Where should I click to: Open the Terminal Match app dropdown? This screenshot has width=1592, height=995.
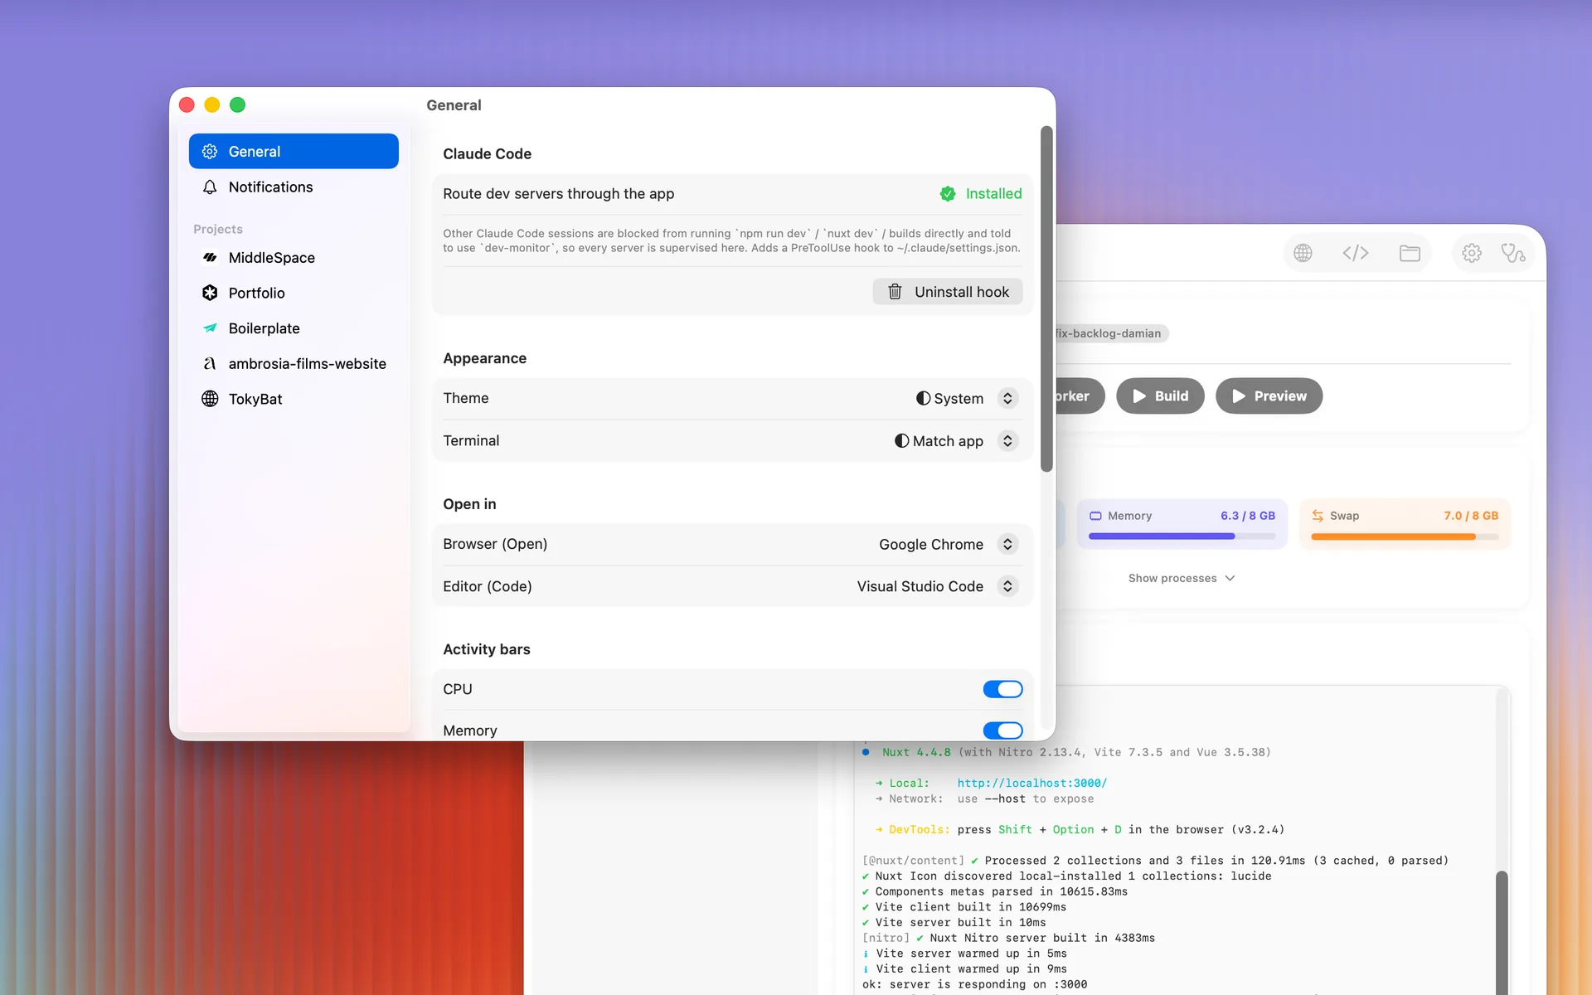(x=955, y=440)
